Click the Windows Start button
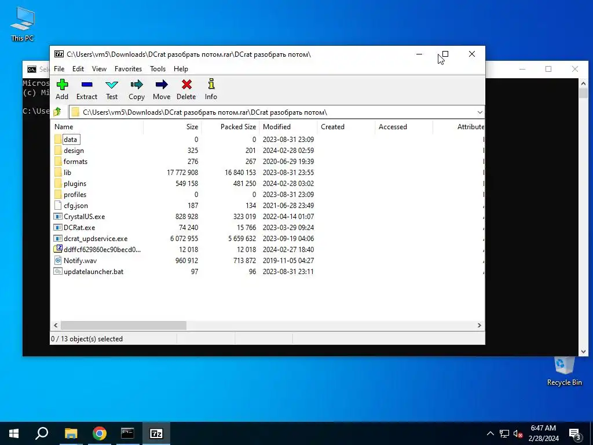 tap(14, 433)
